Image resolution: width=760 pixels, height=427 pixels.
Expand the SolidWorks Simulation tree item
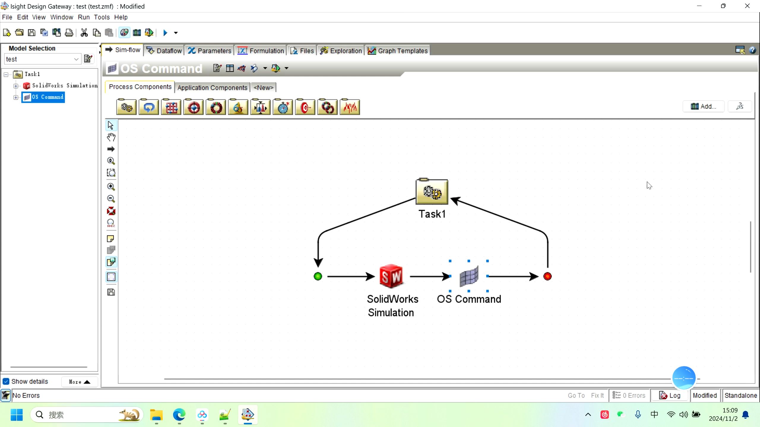[x=16, y=85]
